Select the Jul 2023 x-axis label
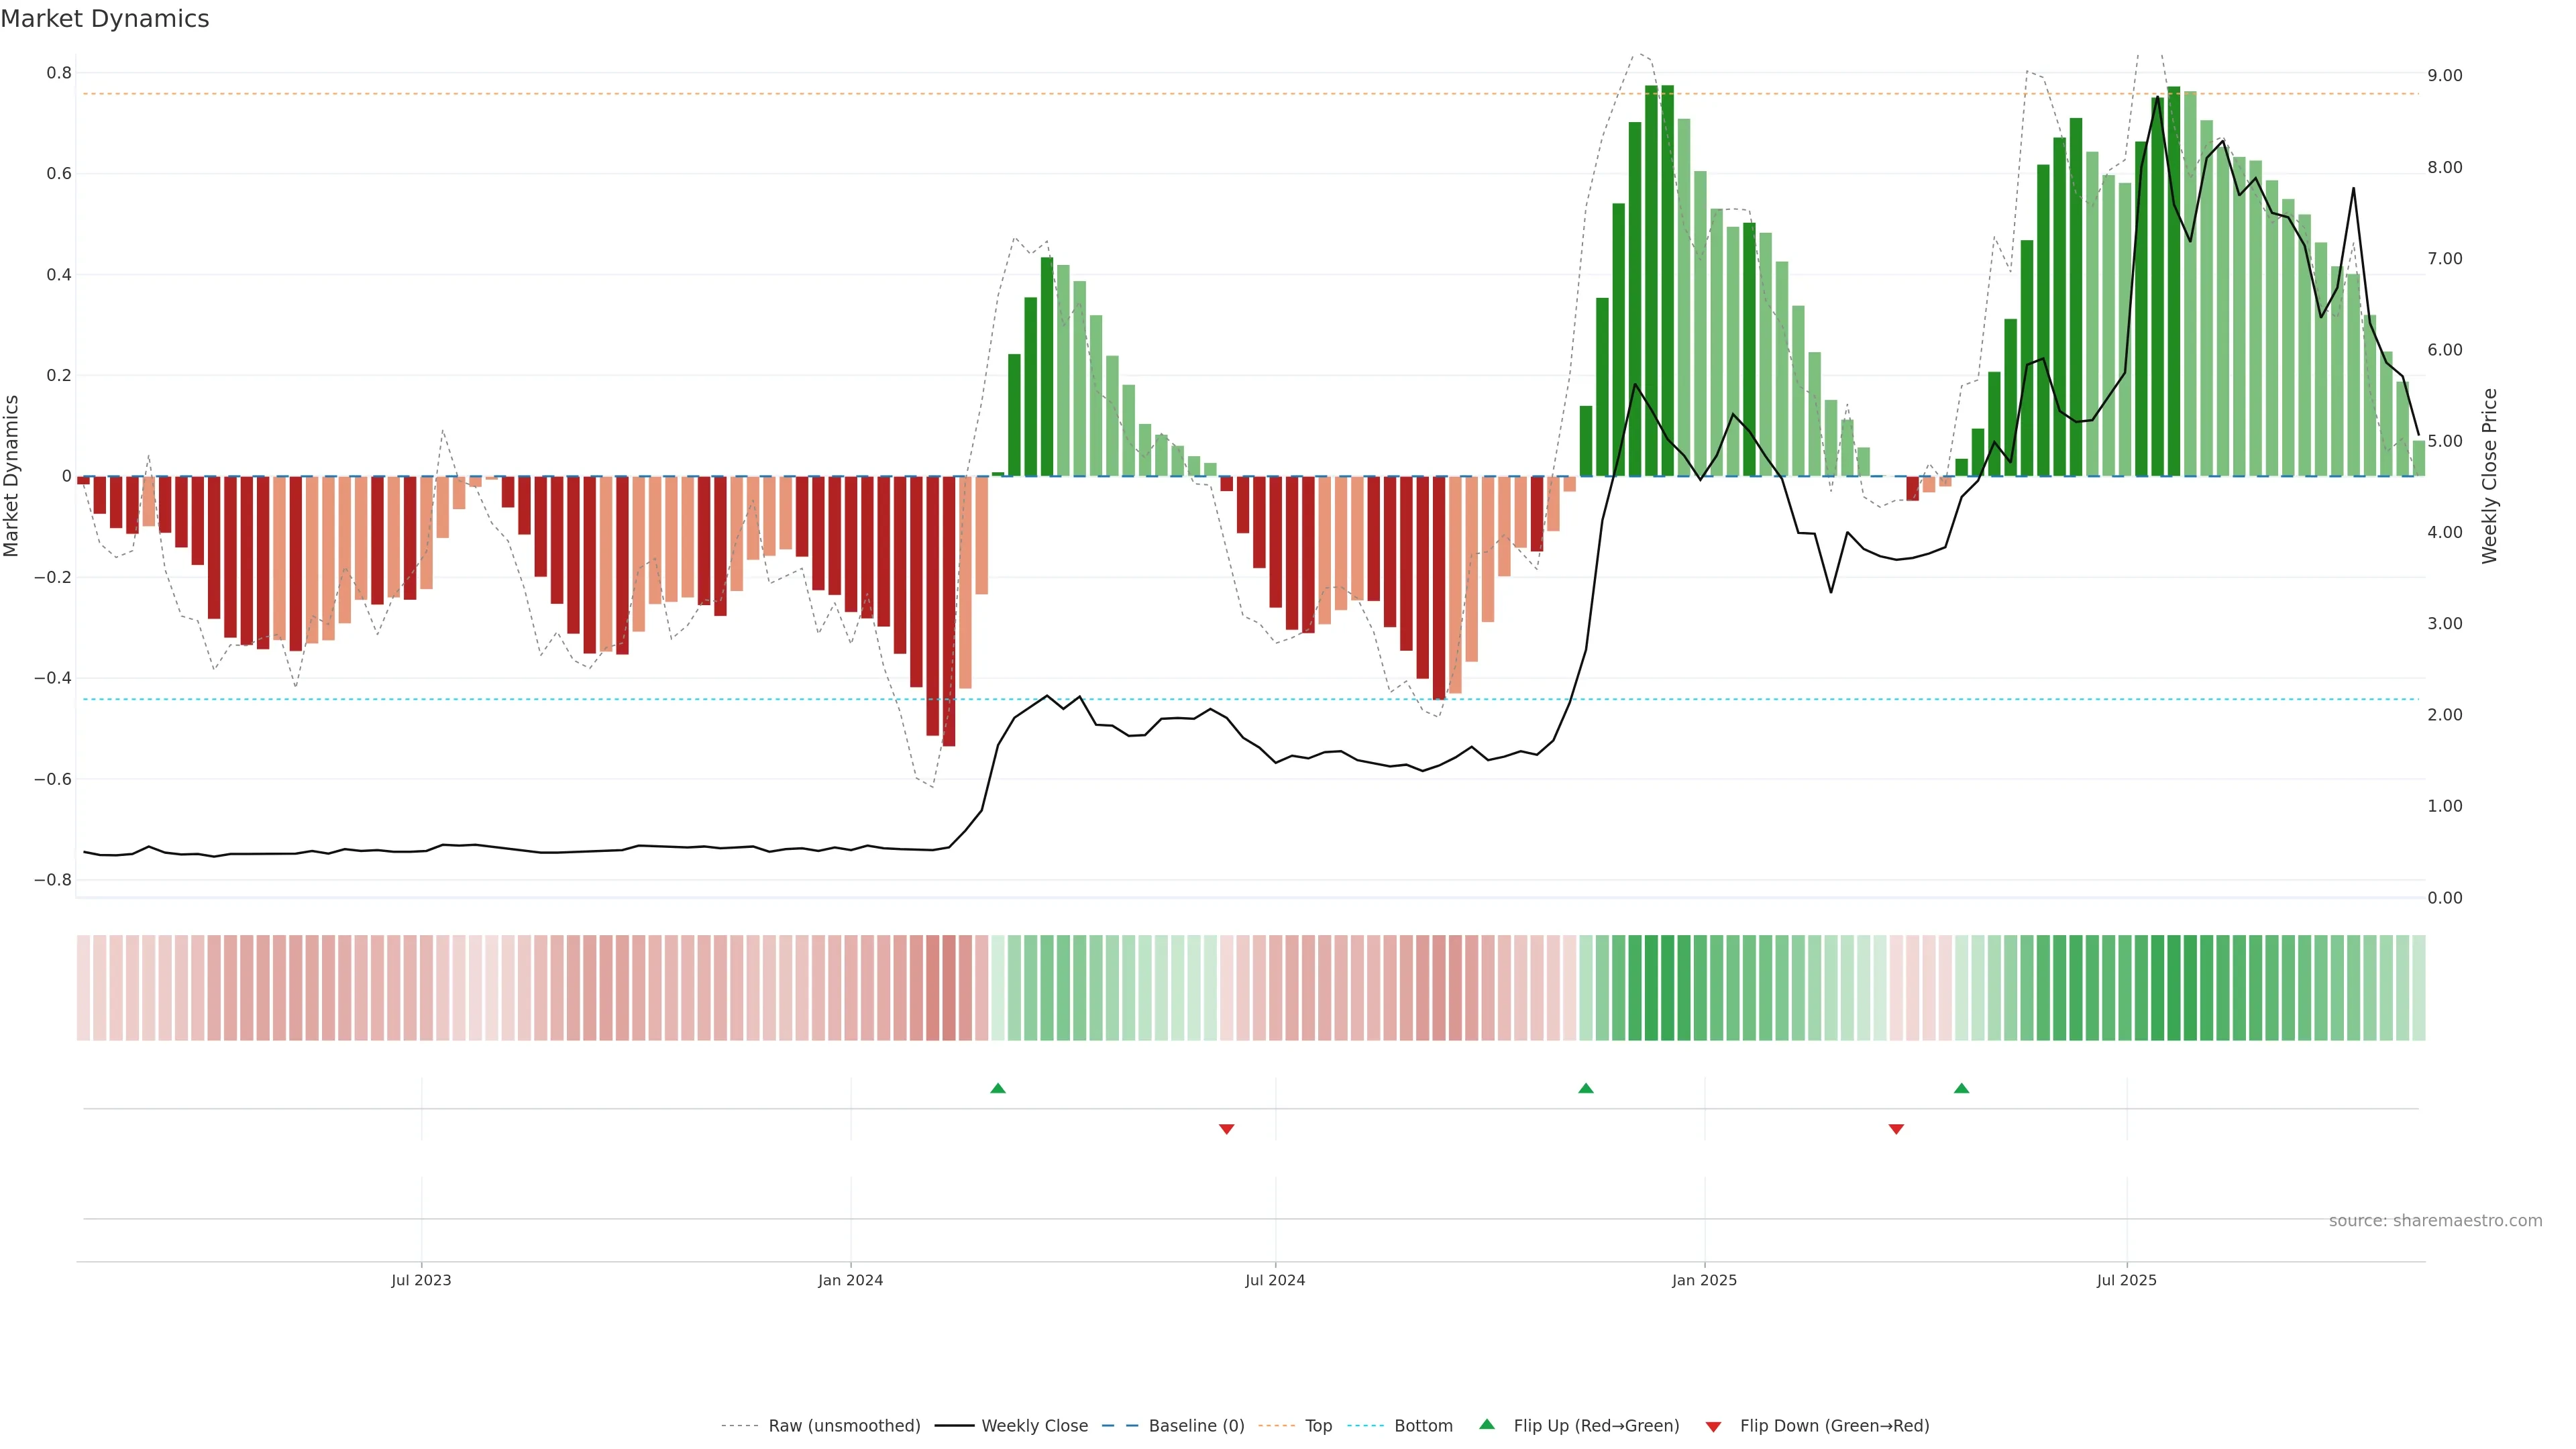This screenshot has width=2576, height=1449. [x=421, y=1280]
